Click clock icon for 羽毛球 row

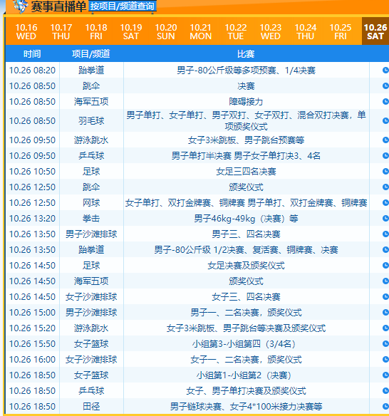385,120
